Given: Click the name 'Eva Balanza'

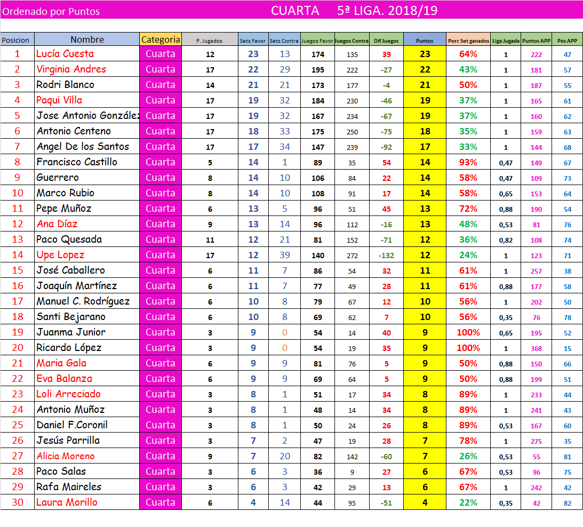Looking at the screenshot, I should [64, 378].
